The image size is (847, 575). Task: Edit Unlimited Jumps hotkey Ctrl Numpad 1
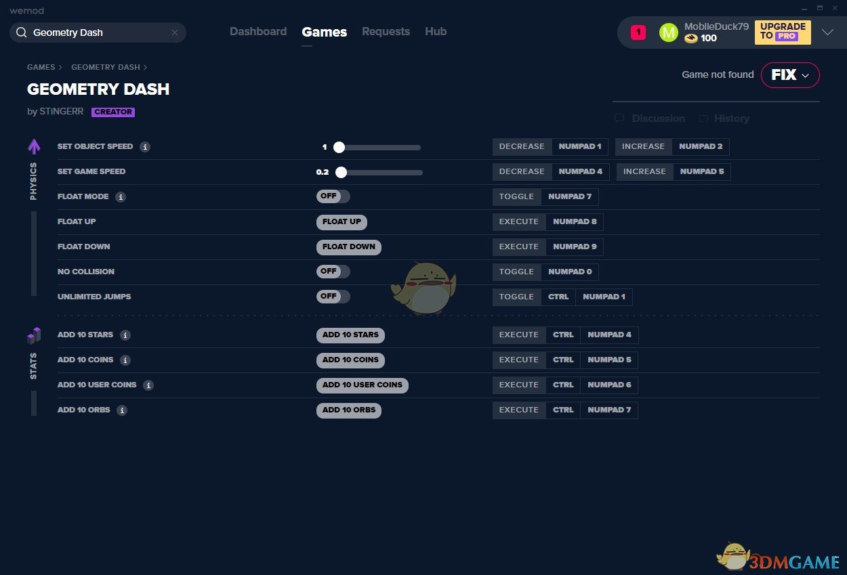tap(562, 297)
